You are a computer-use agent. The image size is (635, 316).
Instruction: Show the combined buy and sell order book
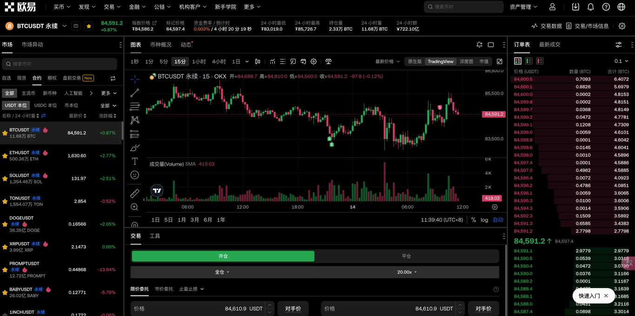517,61
